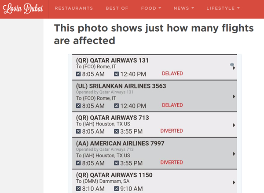This screenshot has height=193, width=264.
Task: Click the Lovin Dubai logo
Action: [23, 8]
